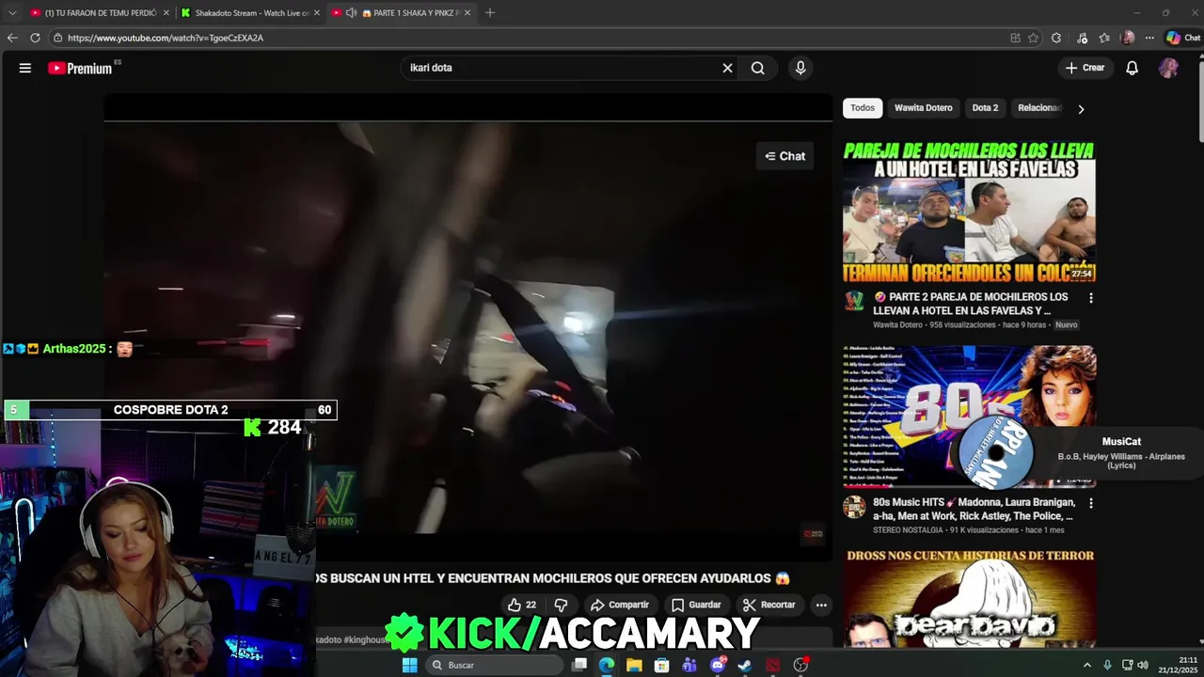Open more actions under the video

[821, 605]
